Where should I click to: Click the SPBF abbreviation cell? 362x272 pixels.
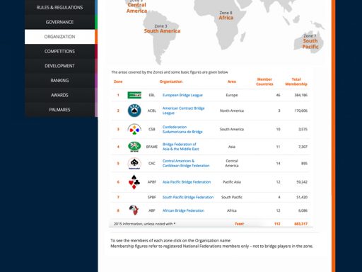(x=152, y=197)
